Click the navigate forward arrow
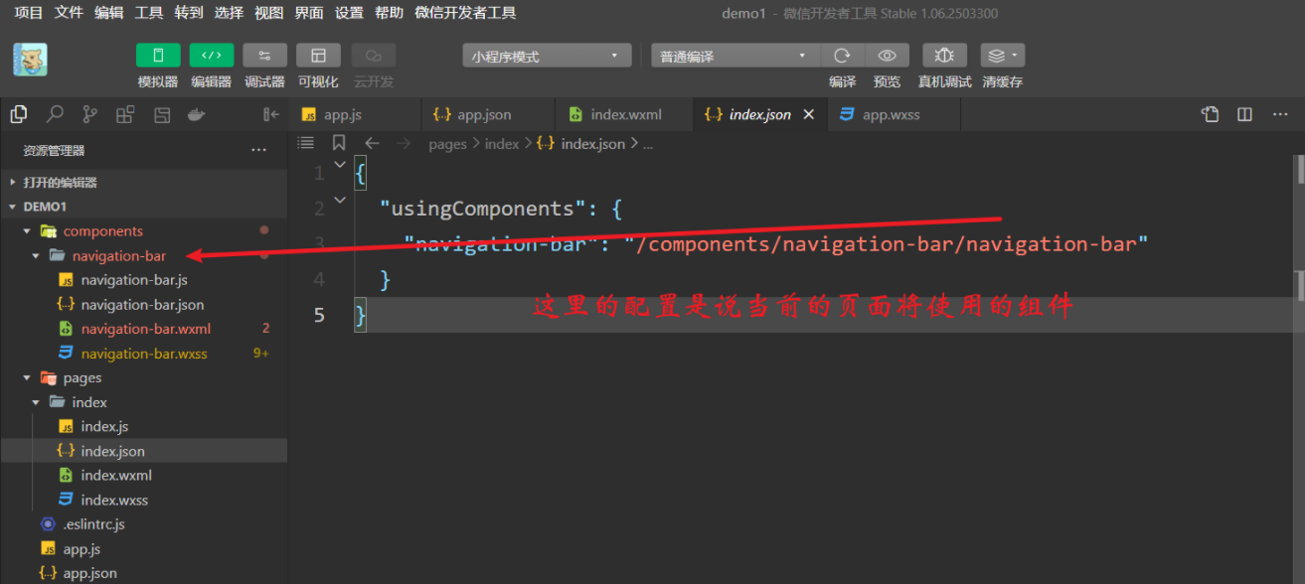The width and height of the screenshot is (1305, 584). (x=404, y=143)
